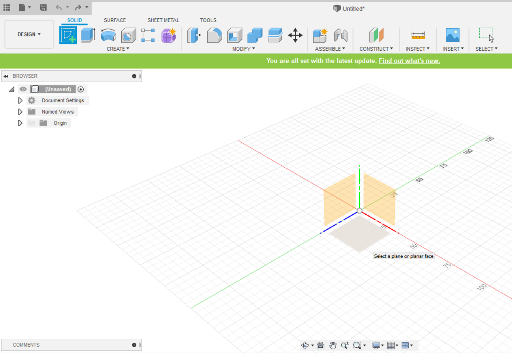Click the Insert image icon

(453, 35)
